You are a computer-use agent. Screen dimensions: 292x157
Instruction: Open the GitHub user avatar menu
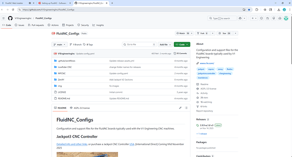286,18
